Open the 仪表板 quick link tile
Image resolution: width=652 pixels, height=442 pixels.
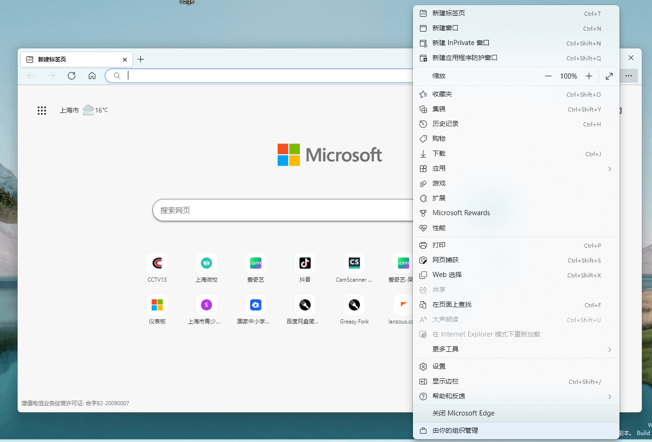(x=157, y=310)
